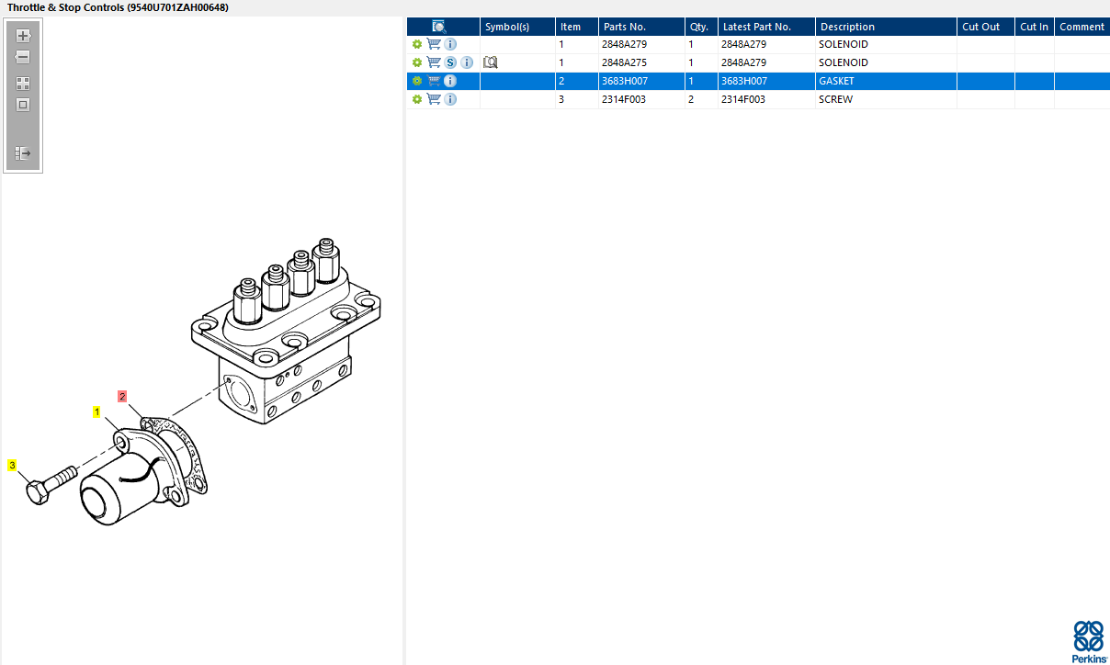This screenshot has height=665, width=1110.
Task: Click the Comment column header
Action: [x=1082, y=27]
